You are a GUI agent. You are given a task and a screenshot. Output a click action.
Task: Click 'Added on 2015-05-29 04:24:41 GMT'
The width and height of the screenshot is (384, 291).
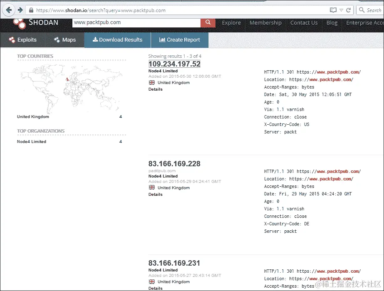(185, 182)
